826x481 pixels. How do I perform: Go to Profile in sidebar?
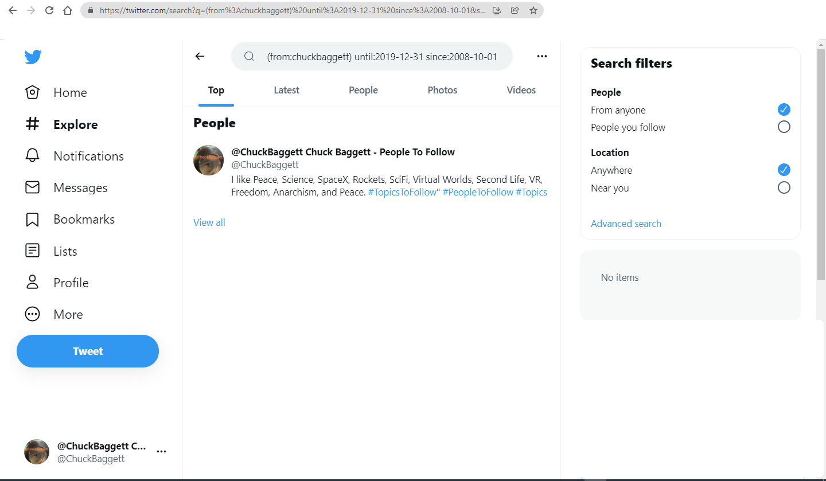point(56,283)
